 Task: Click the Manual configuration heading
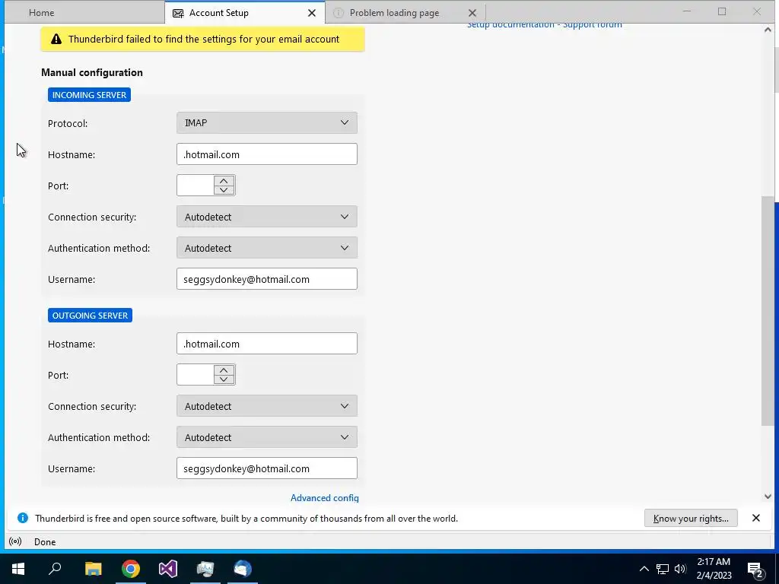click(92, 72)
